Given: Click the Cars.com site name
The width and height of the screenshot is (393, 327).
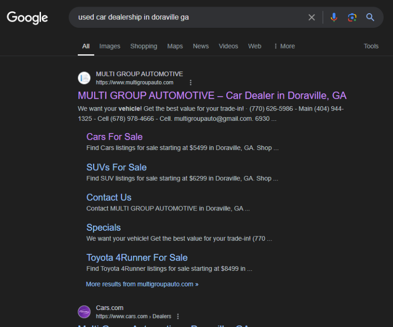Looking at the screenshot, I should 109,308.
